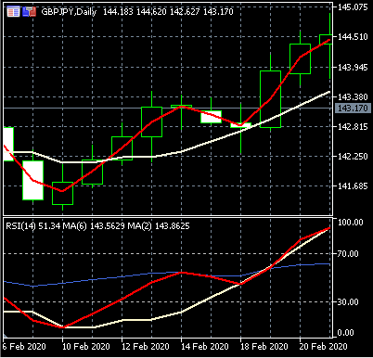373x358 pixels.
Task: Click the large white candle near 6 Feb
Action: [x=32, y=180]
